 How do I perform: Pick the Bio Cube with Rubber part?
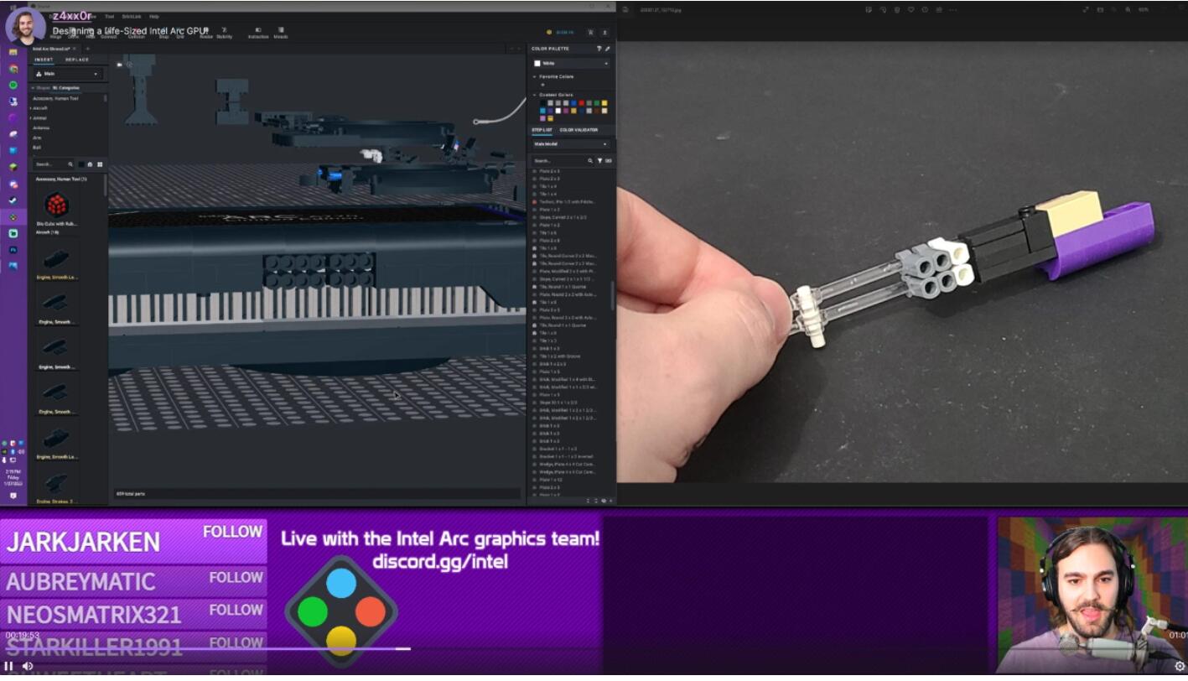pyautogui.click(x=56, y=205)
